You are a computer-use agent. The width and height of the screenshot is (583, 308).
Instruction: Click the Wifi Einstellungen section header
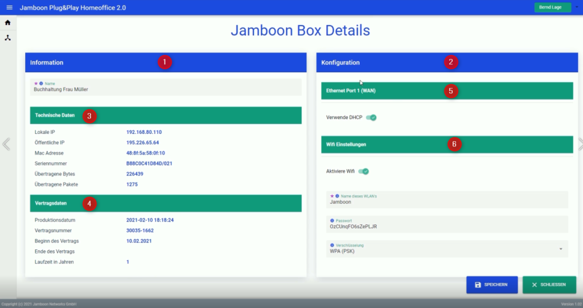click(x=447, y=145)
